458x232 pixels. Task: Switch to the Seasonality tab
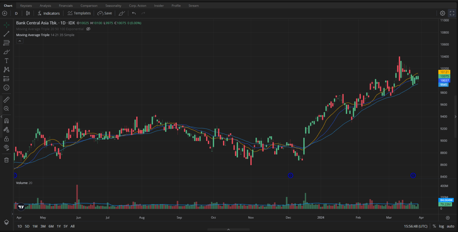(x=113, y=6)
